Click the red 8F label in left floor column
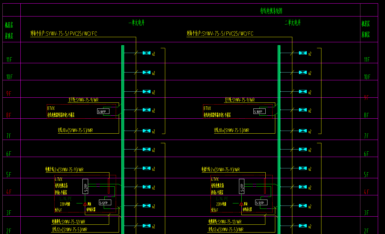 tap(9, 115)
